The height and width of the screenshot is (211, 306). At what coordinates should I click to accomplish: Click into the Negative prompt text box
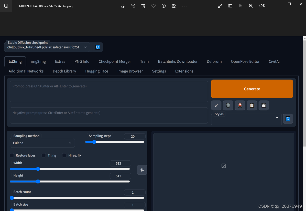(x=109, y=115)
